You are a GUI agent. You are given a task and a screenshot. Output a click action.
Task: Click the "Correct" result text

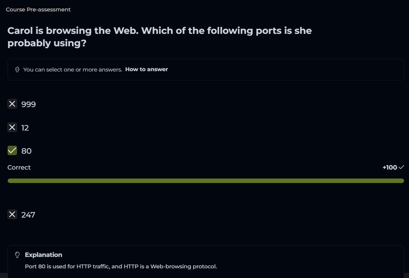(x=19, y=167)
